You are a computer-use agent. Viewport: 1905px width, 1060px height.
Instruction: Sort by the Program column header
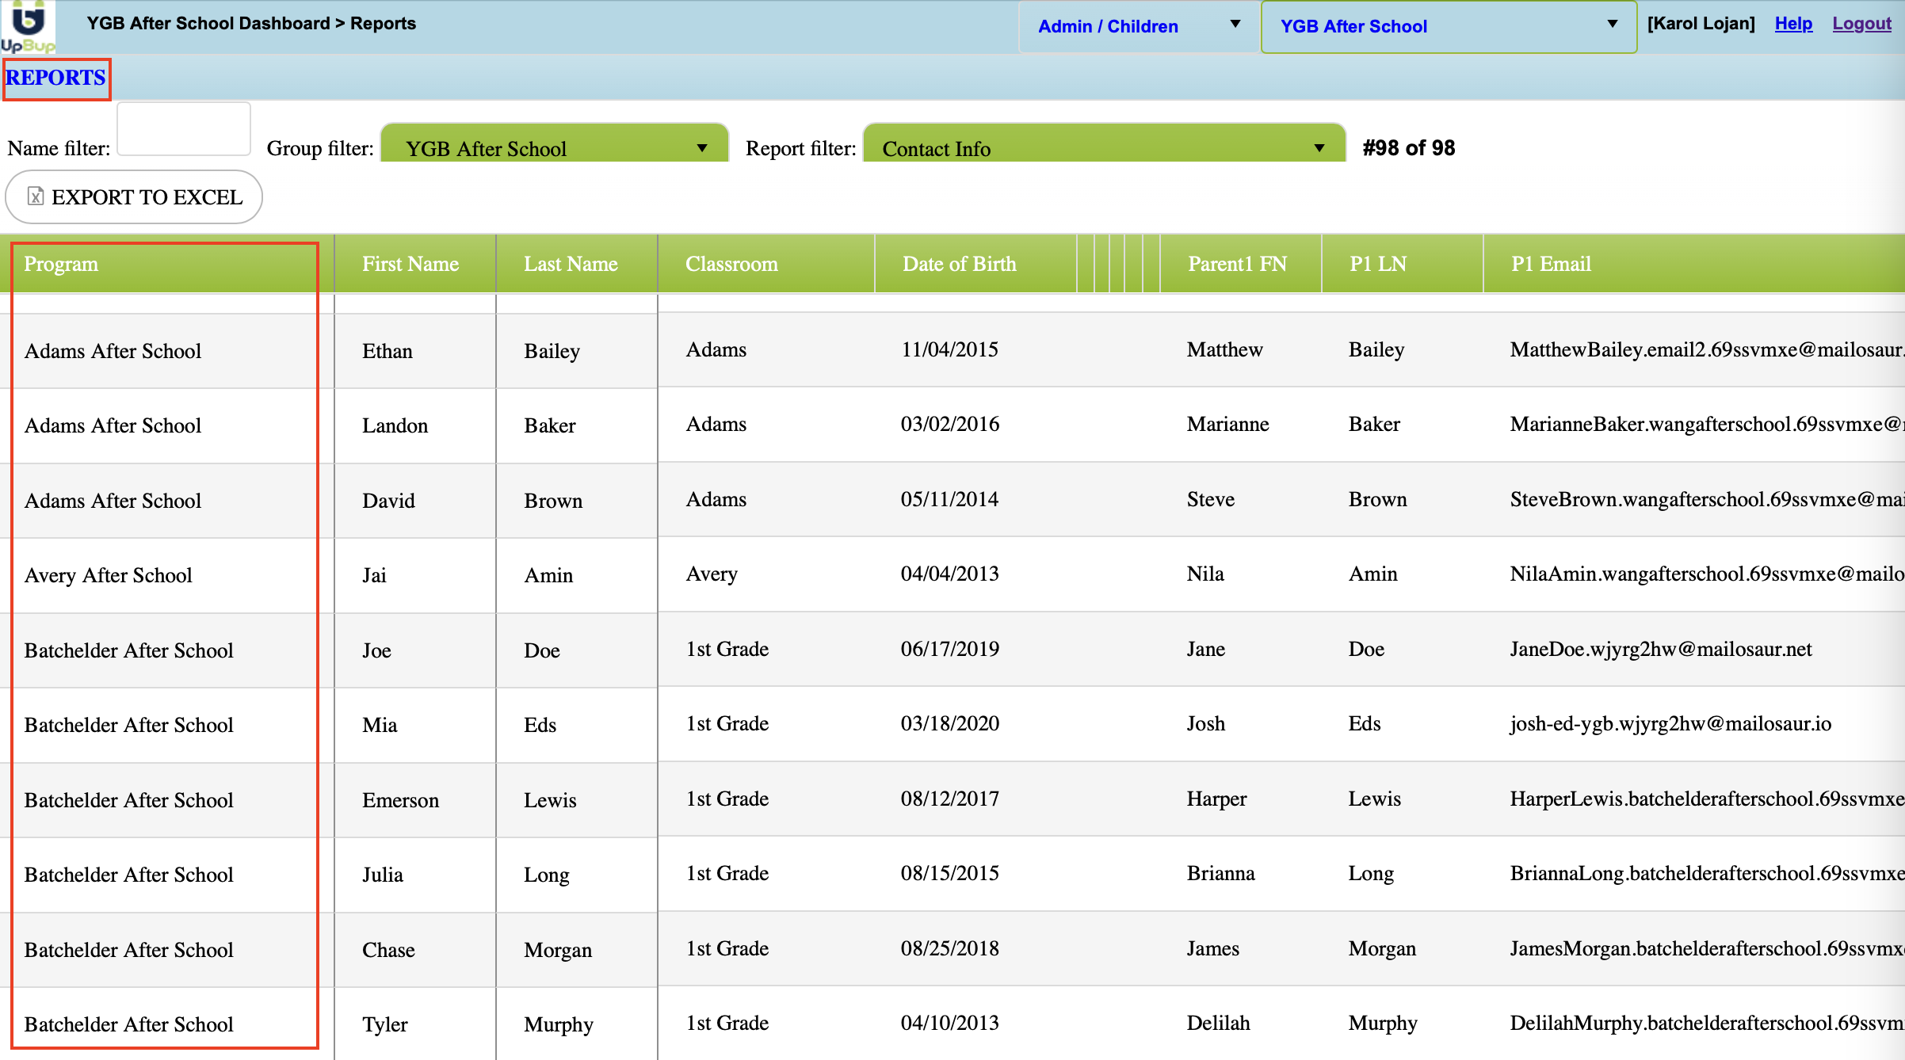61,264
